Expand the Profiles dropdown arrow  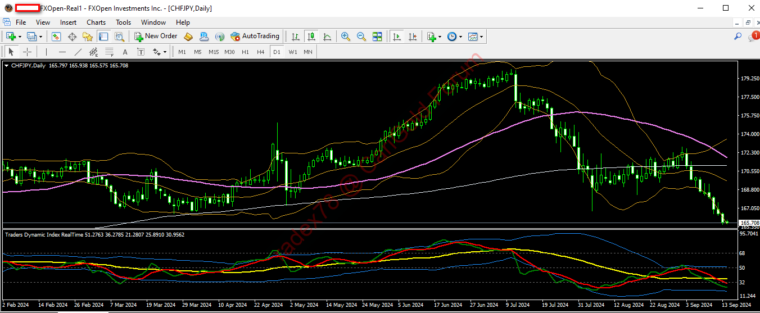[41, 37]
